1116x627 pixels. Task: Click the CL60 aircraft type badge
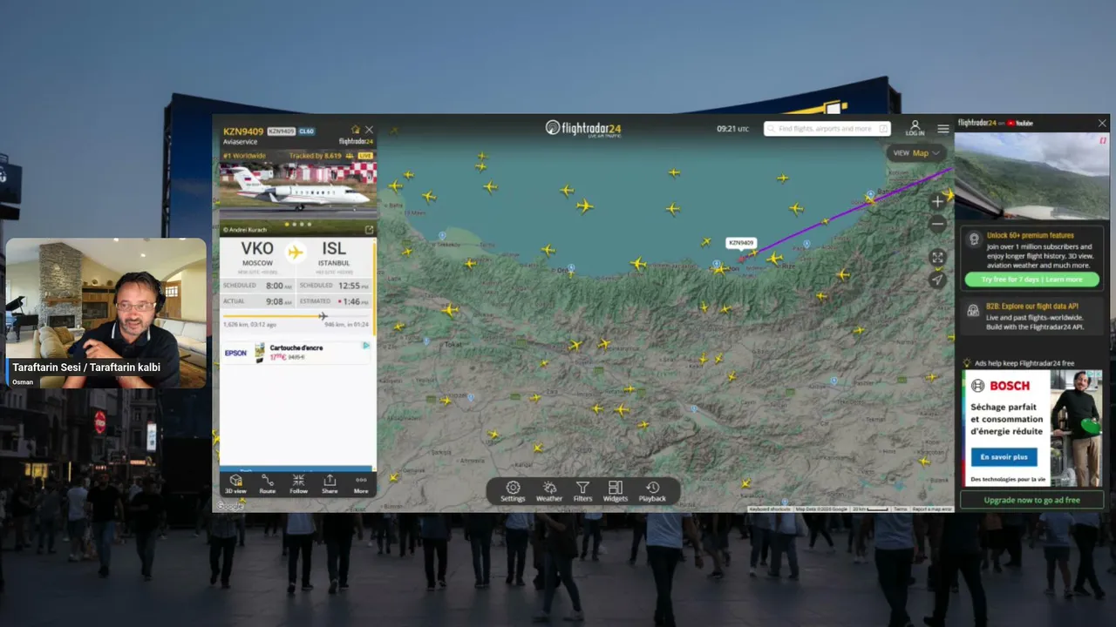306,131
